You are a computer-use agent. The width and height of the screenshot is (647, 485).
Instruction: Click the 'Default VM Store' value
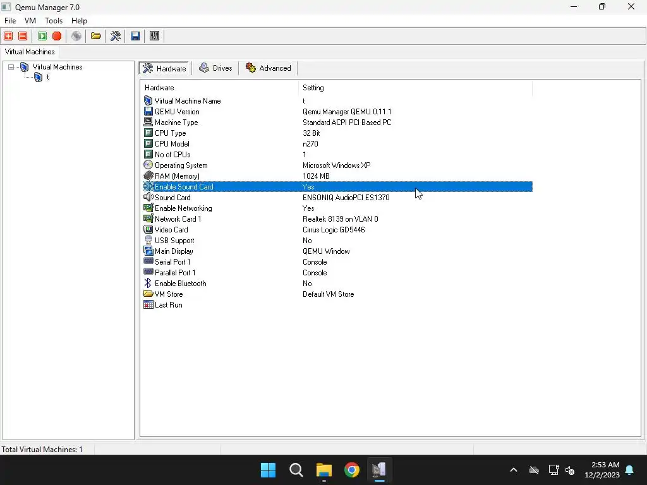coord(328,294)
